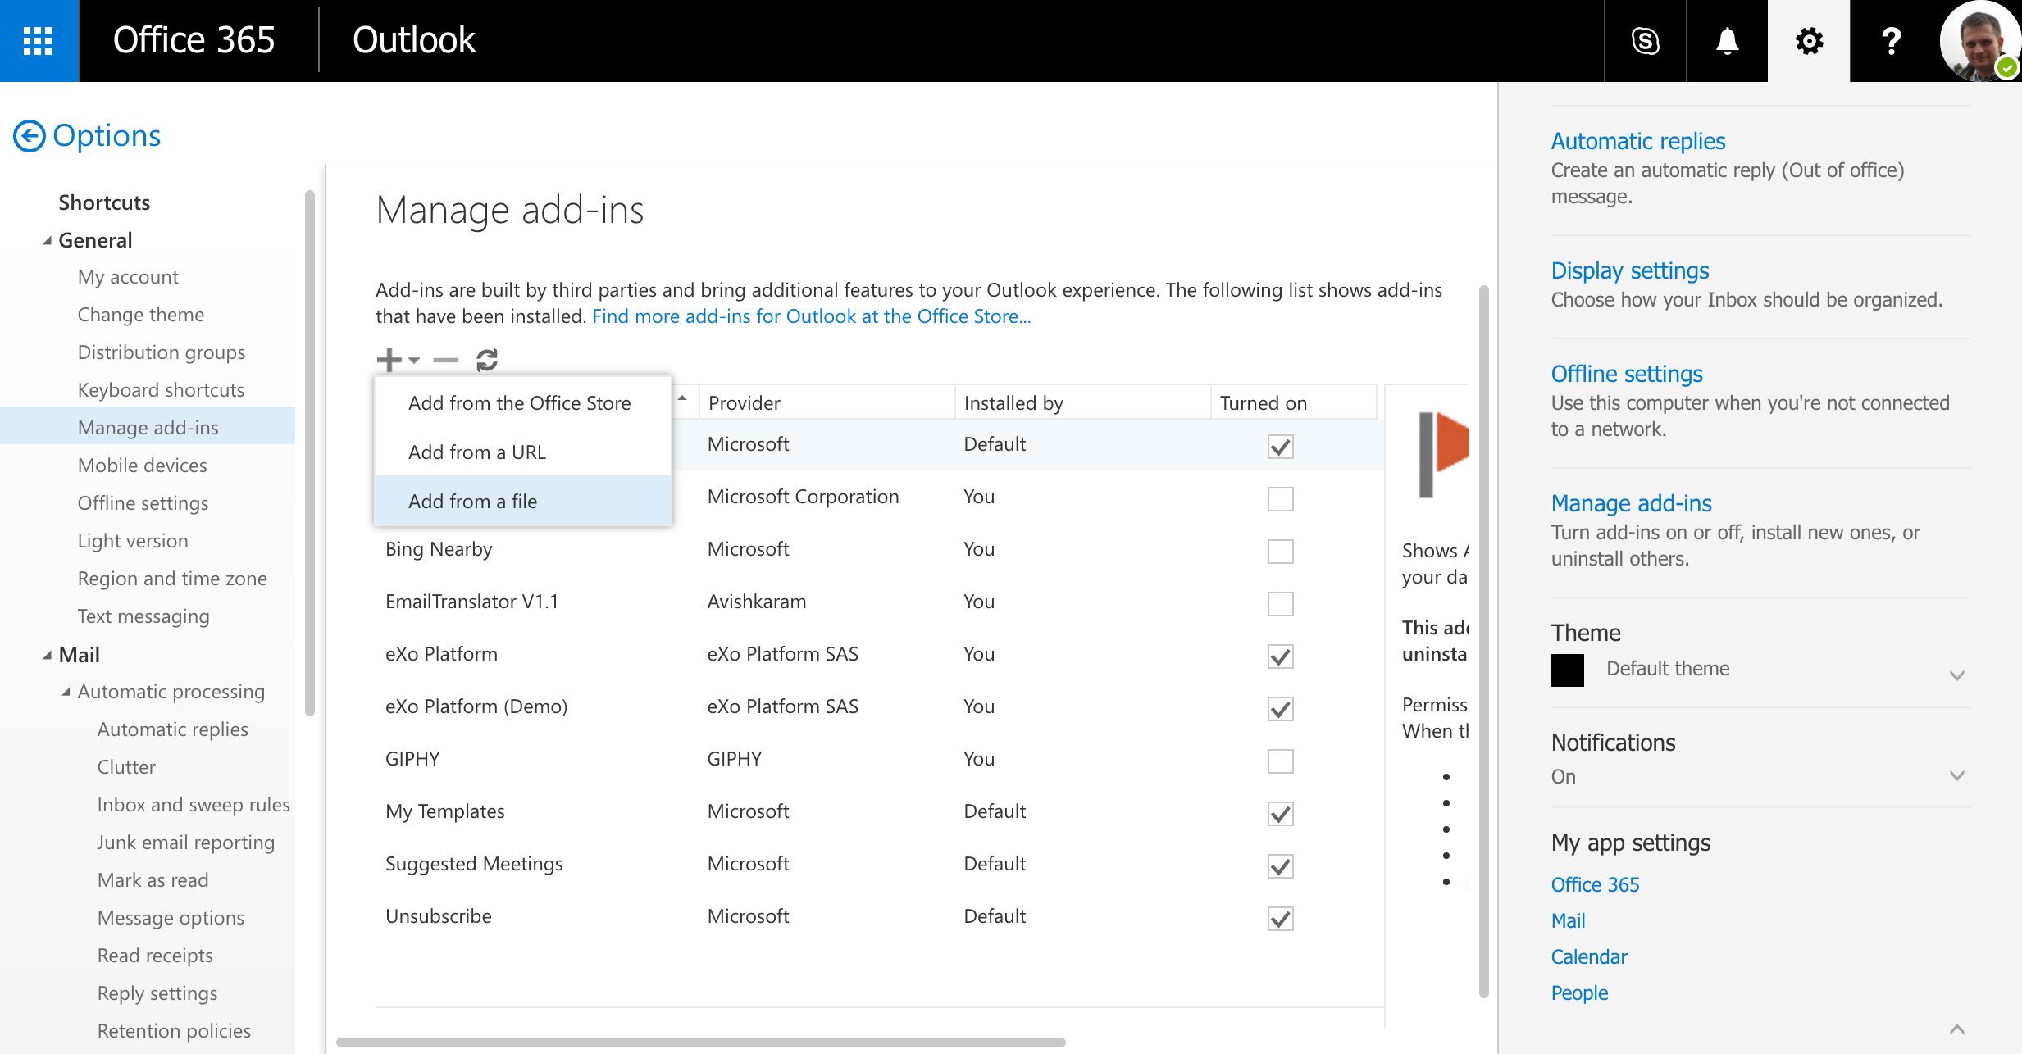Click the horizontal scrollbar below add-ins table
Image resolution: width=2022 pixels, height=1054 pixels.
(700, 1043)
